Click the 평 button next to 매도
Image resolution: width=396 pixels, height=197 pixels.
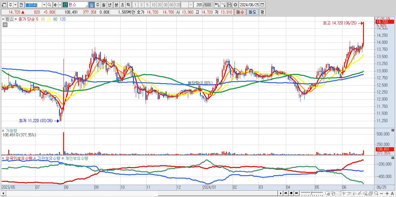[x=262, y=12]
